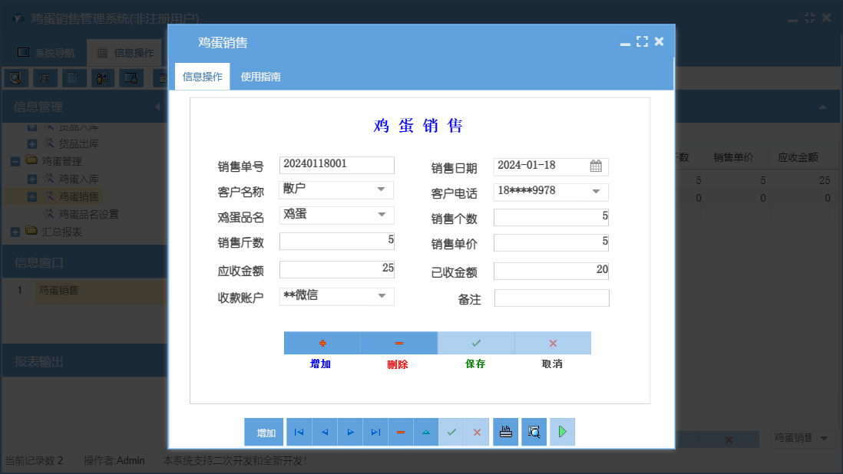Cancel edits with red X navigator icon
This screenshot has width=843, height=474.
(x=477, y=432)
